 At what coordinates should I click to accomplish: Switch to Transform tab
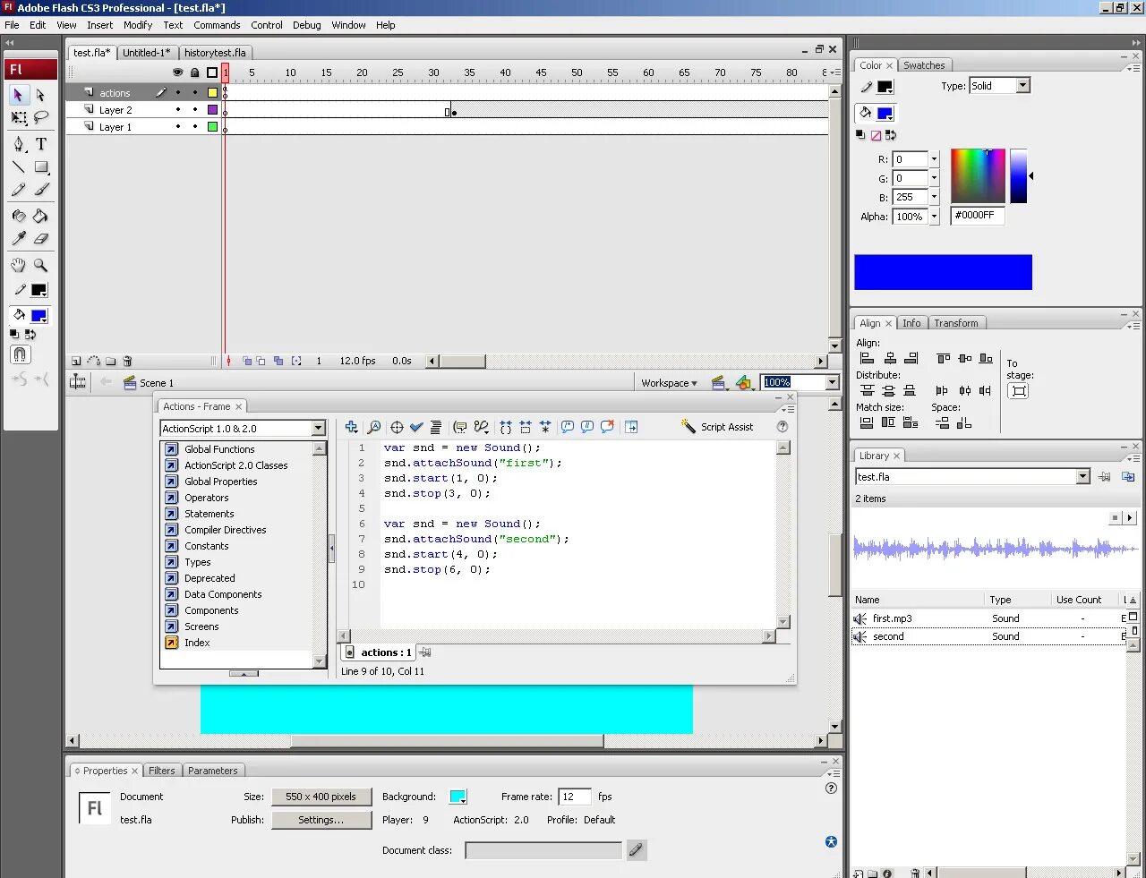pos(956,323)
